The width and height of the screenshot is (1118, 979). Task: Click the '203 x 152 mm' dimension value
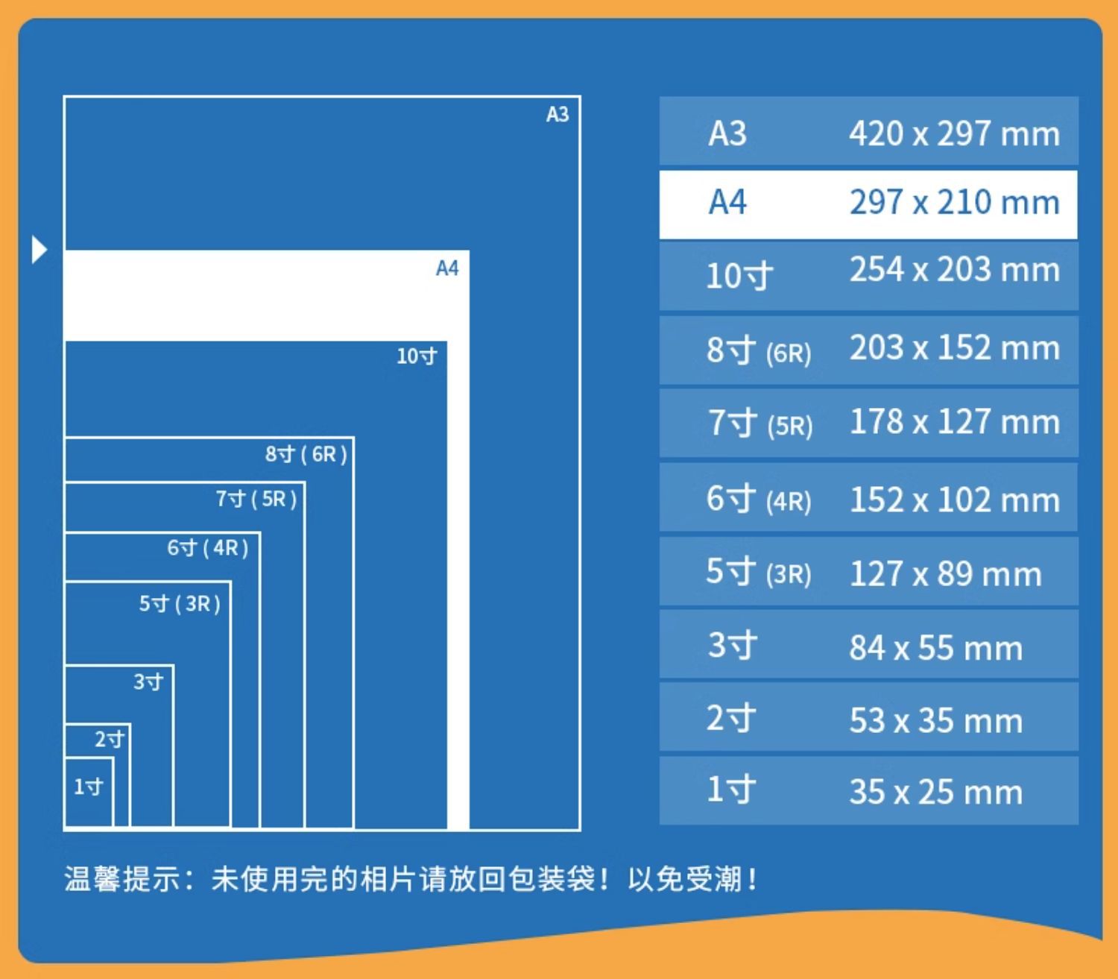pos(954,347)
